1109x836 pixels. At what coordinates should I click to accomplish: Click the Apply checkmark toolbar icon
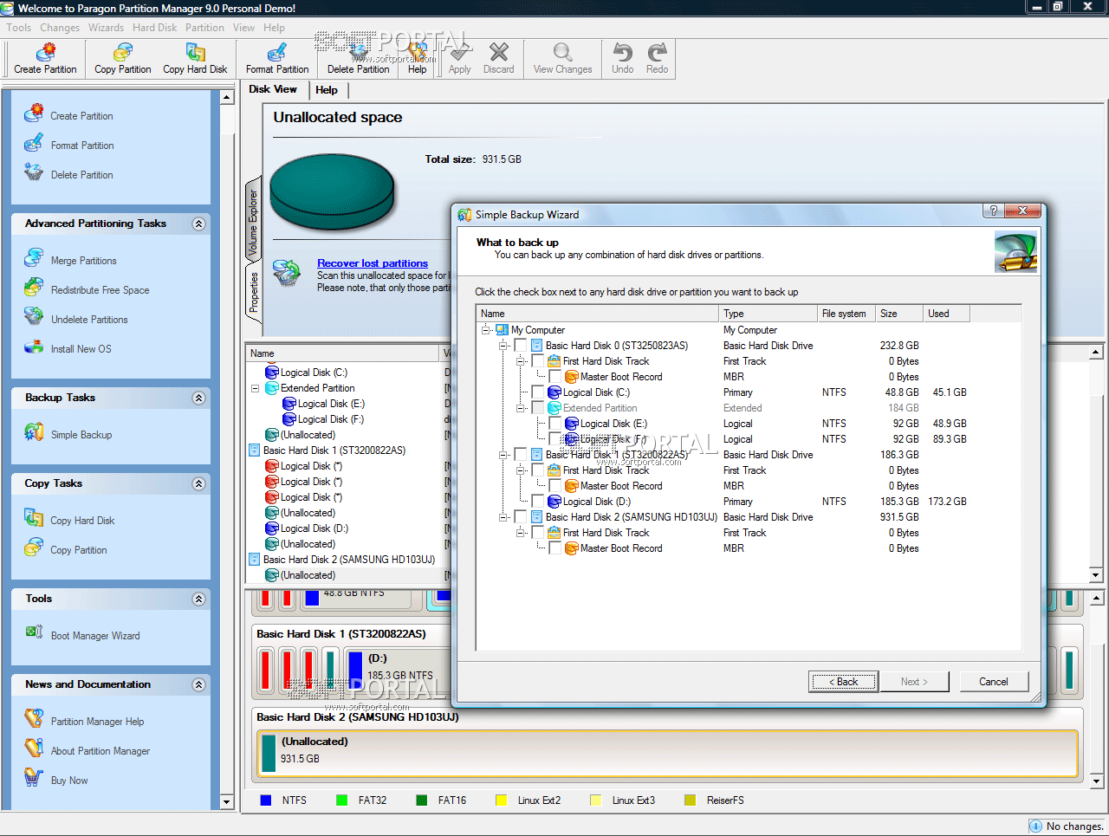click(460, 52)
